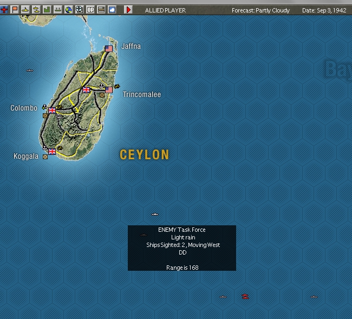Click the crosshair targeting toolbar icon
352x319 pixels.
tap(79, 10)
